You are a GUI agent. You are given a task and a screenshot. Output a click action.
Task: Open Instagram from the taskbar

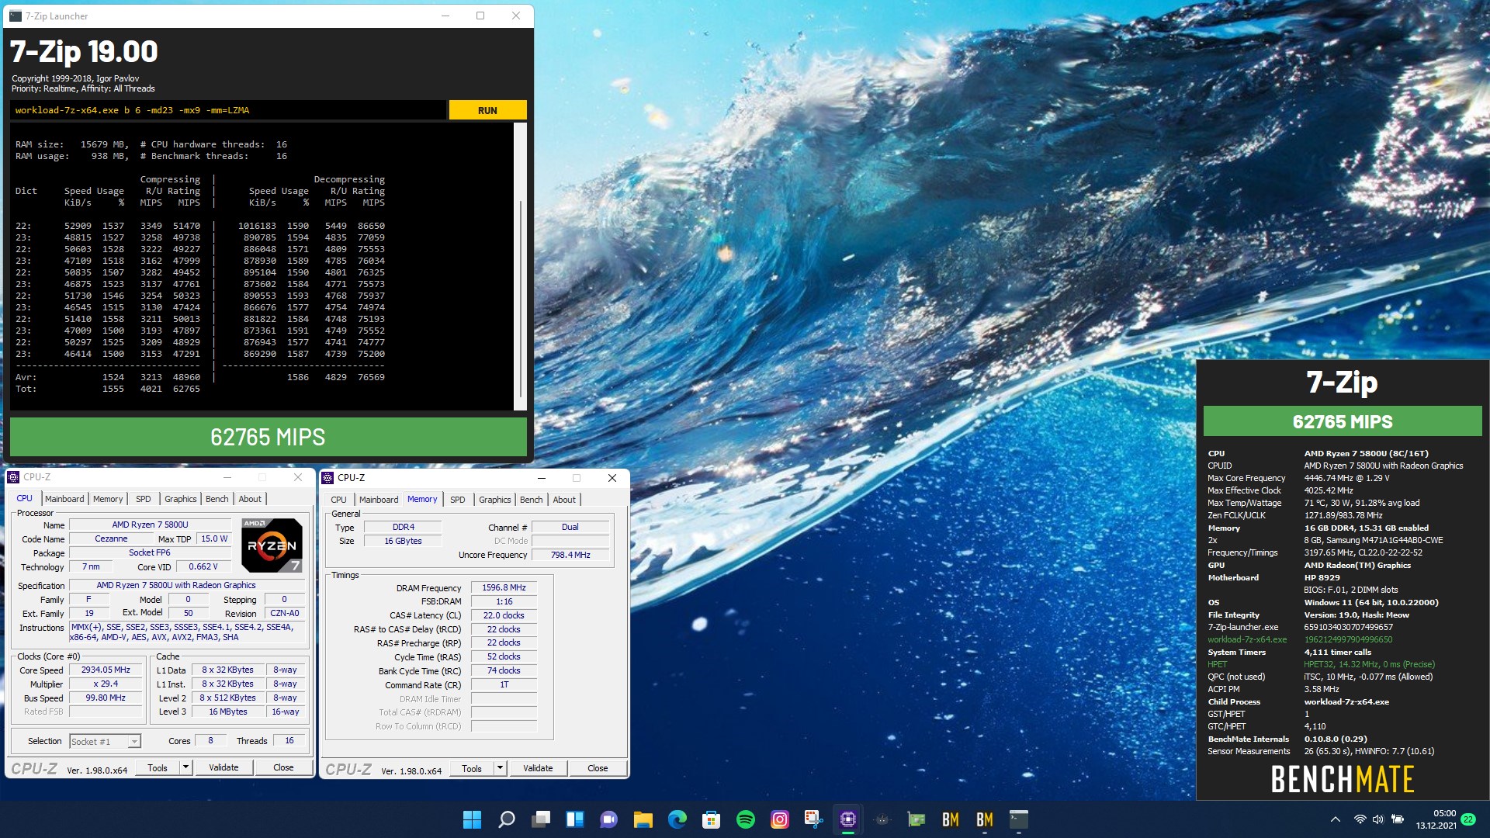click(x=779, y=819)
